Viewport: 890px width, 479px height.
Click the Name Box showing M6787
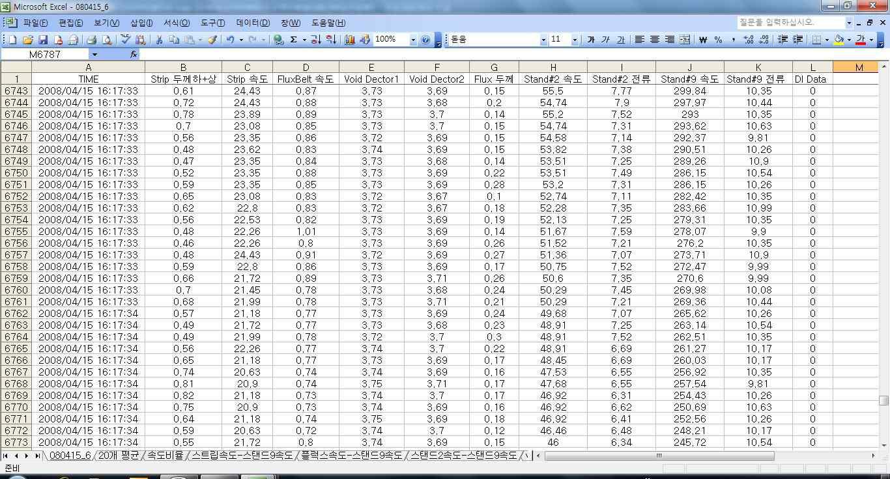46,55
